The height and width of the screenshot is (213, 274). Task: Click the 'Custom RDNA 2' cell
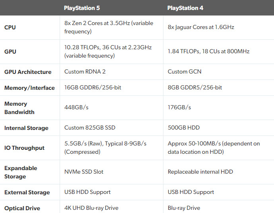[x=84, y=72]
